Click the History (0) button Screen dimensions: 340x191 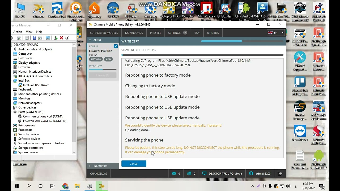pos(103,75)
